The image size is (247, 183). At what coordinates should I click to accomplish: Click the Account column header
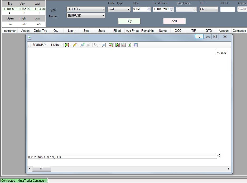tap(224, 31)
